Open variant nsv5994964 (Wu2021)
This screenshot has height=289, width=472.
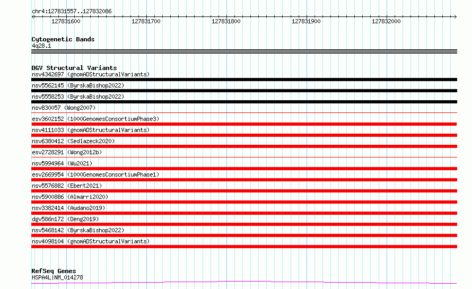pyautogui.click(x=62, y=163)
